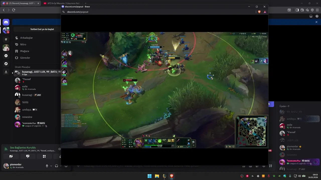This screenshot has height=180, width=321.
Task: Click the popout site information icon
Action: [64, 12]
